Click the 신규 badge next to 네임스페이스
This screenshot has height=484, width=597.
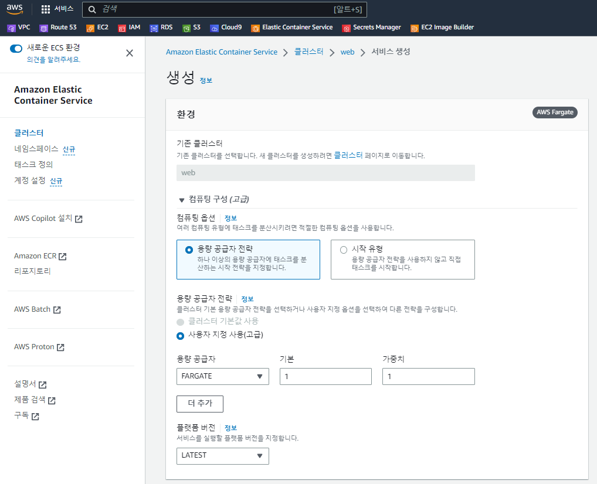click(x=69, y=149)
